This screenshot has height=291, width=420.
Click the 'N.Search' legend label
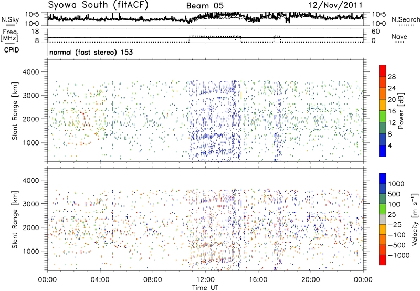click(406, 19)
